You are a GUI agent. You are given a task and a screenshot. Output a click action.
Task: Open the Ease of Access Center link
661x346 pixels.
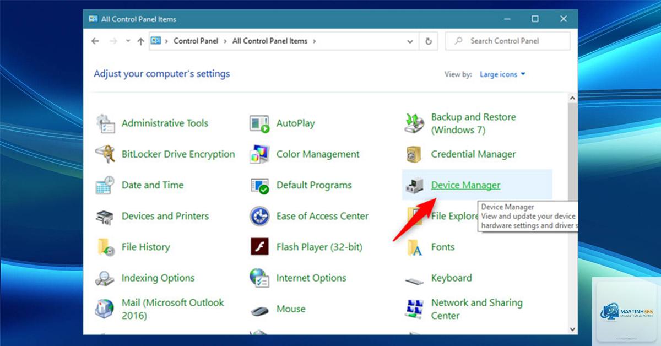[322, 216]
